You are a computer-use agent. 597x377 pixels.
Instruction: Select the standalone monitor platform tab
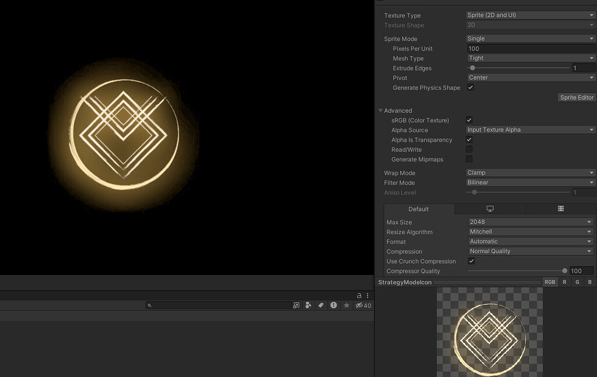coord(490,209)
